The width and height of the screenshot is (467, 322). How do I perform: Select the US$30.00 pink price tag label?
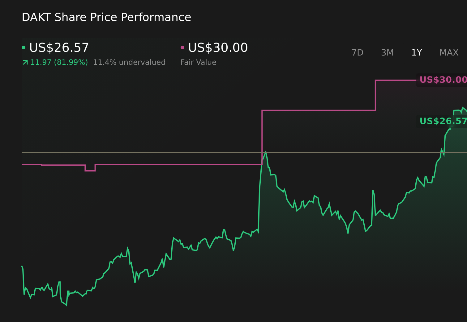point(442,80)
